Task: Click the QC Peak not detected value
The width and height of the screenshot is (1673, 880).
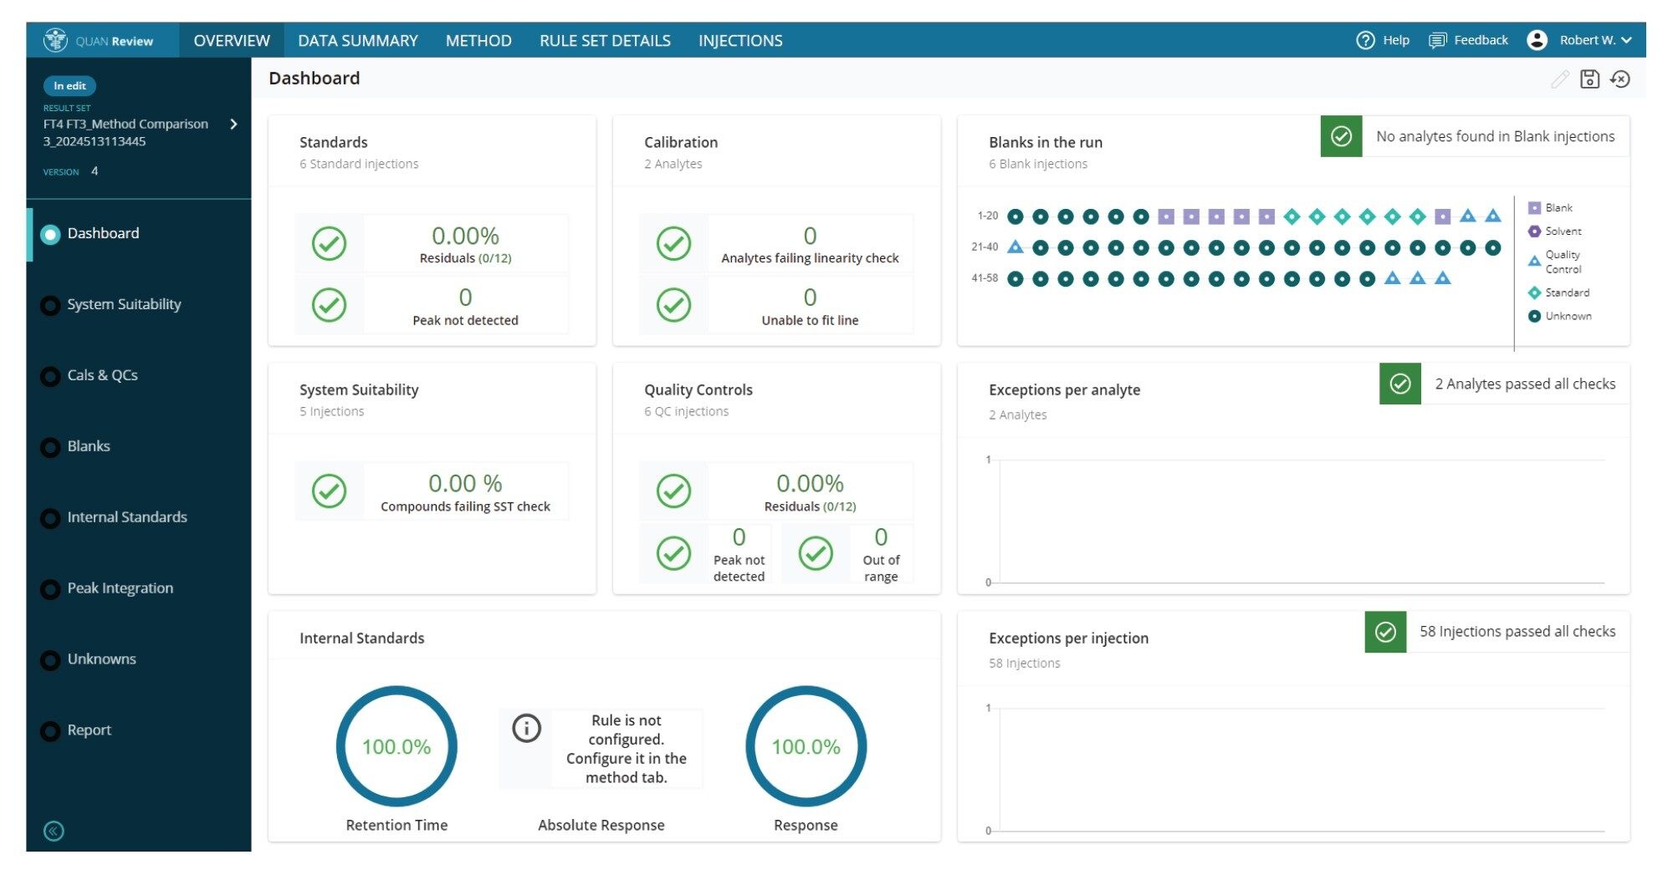Action: pos(739,537)
